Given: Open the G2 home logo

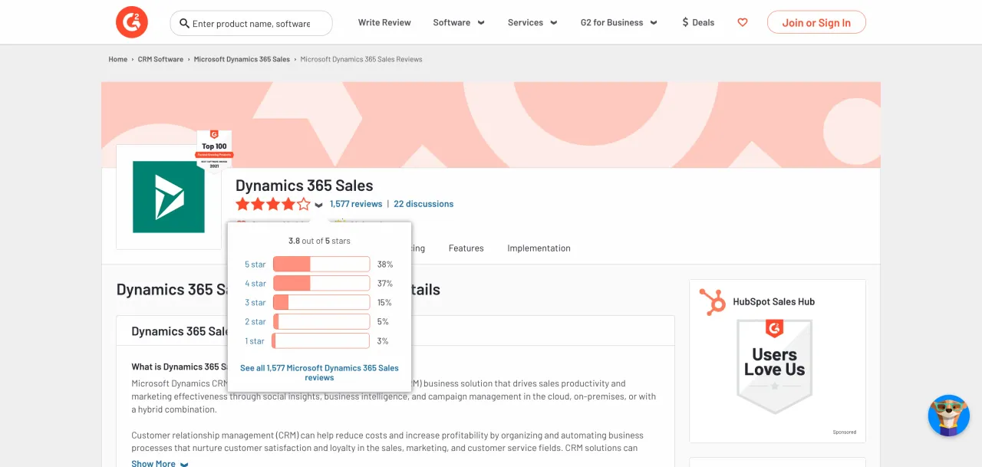Looking at the screenshot, I should 131,22.
